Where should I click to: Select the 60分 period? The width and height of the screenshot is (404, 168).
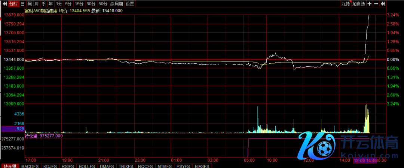point(103,4)
